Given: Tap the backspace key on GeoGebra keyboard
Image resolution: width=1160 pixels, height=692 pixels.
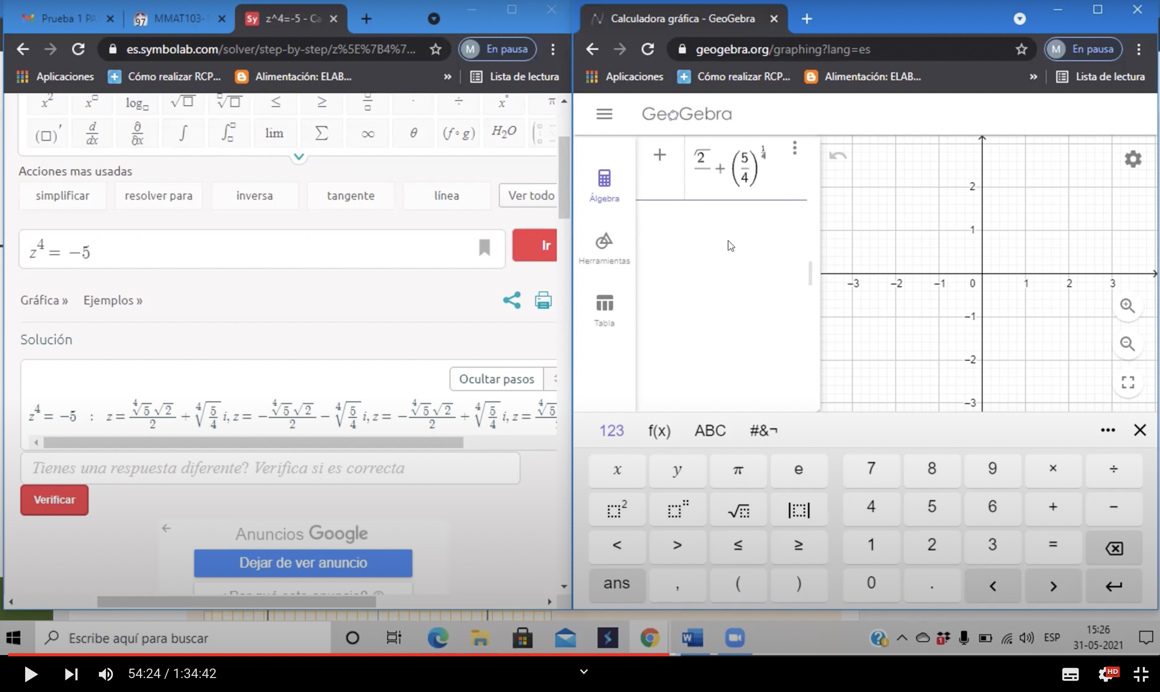Looking at the screenshot, I should pyautogui.click(x=1113, y=548).
